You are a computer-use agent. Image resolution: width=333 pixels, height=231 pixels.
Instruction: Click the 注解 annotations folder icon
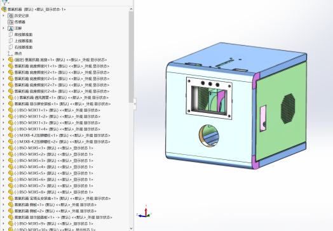click(10, 28)
